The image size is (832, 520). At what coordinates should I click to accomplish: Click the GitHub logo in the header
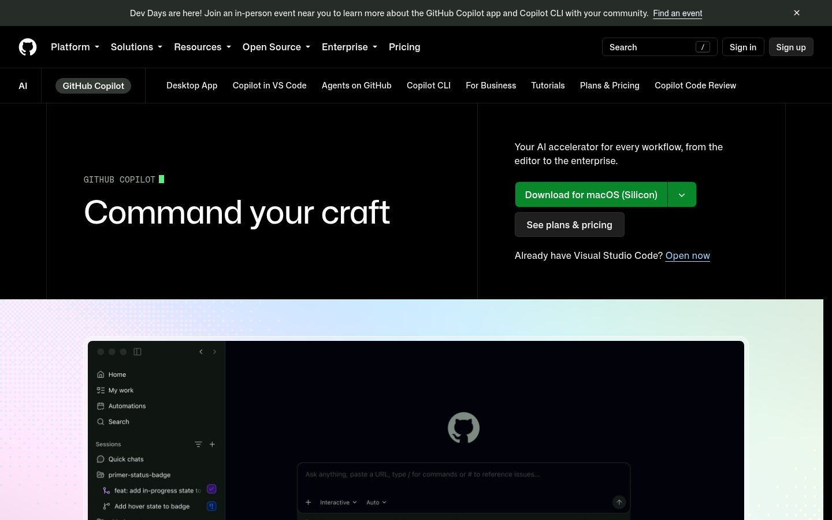coord(28,47)
